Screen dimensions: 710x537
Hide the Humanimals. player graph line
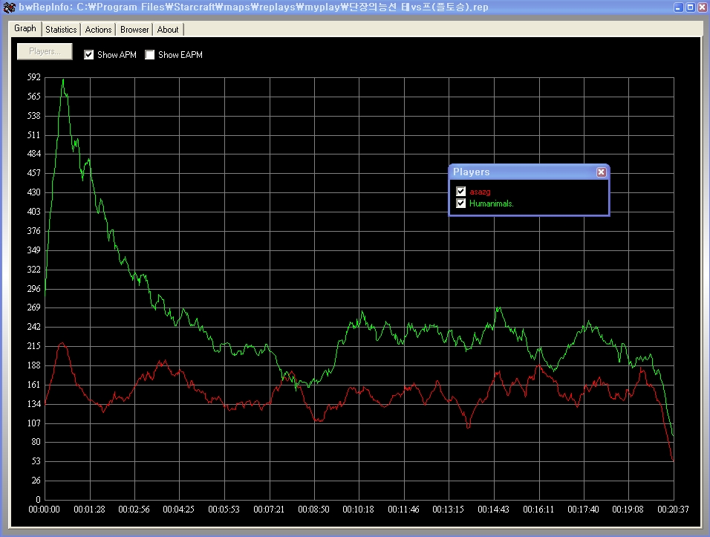click(461, 203)
